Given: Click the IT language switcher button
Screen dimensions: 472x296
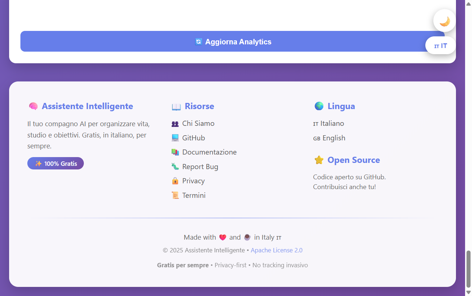Looking at the screenshot, I should 440,45.
